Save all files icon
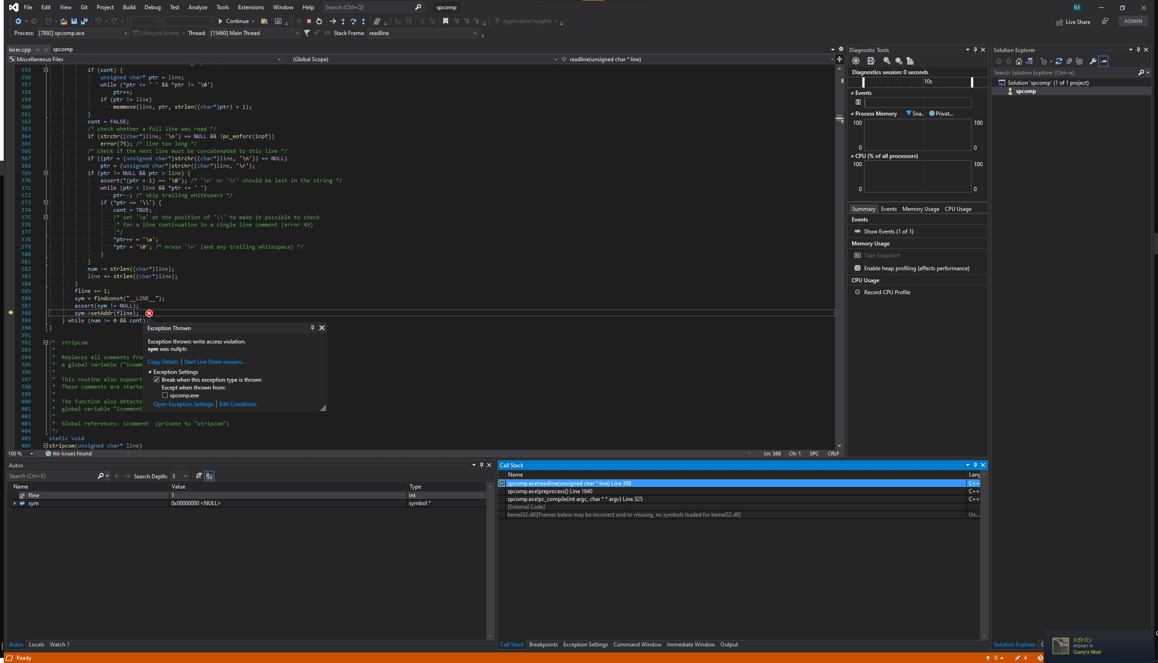The image size is (1158, 663). pos(84,21)
